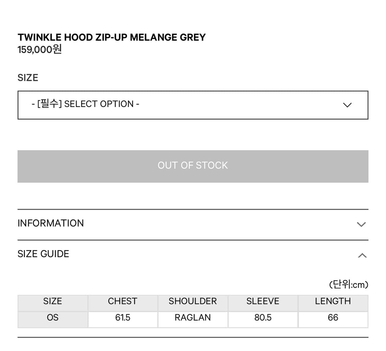Select the SLEEVE column header
The height and width of the screenshot is (351, 386).
tap(263, 301)
